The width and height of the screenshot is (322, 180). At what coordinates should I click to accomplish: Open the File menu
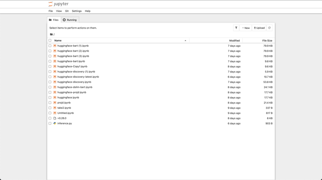tap(51, 11)
